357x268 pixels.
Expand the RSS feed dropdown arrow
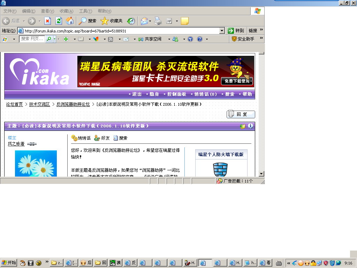coord(120,39)
